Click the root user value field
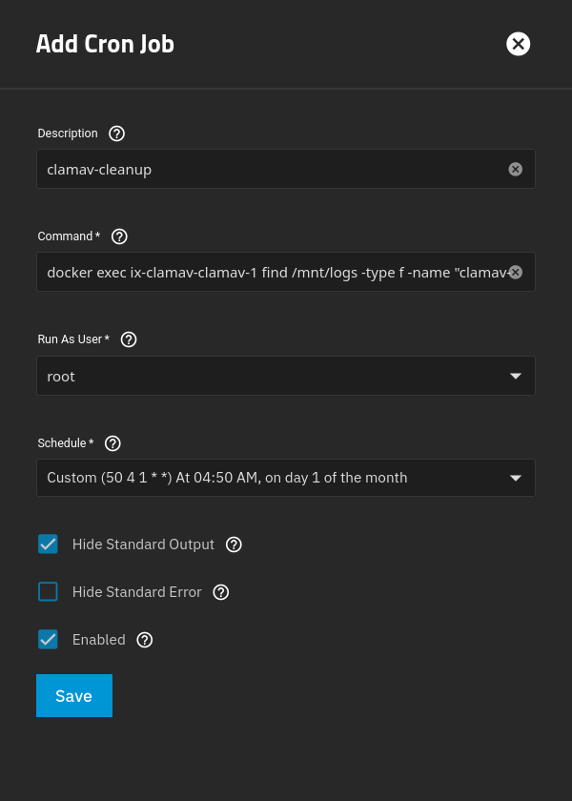The height and width of the screenshot is (801, 572). 267,376
